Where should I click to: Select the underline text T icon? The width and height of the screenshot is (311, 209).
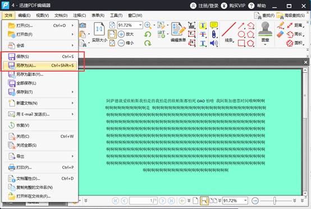point(203,43)
